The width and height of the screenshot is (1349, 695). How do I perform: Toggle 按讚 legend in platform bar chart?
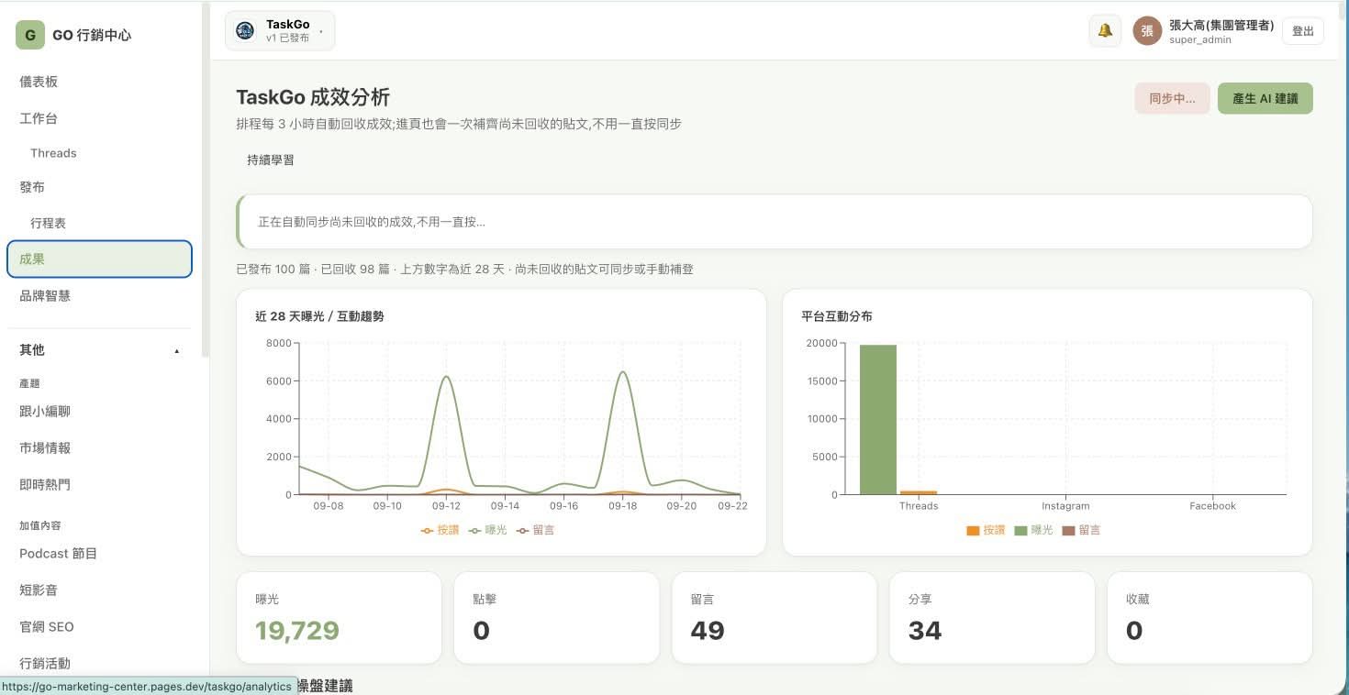[986, 530]
